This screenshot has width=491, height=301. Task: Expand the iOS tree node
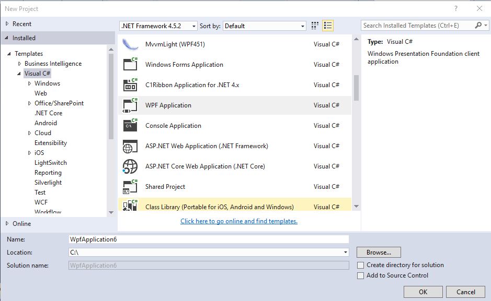(29, 153)
